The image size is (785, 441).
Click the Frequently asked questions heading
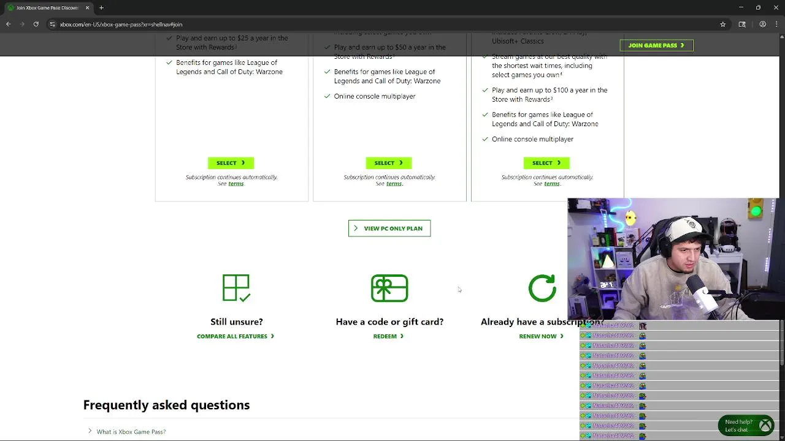(x=166, y=405)
